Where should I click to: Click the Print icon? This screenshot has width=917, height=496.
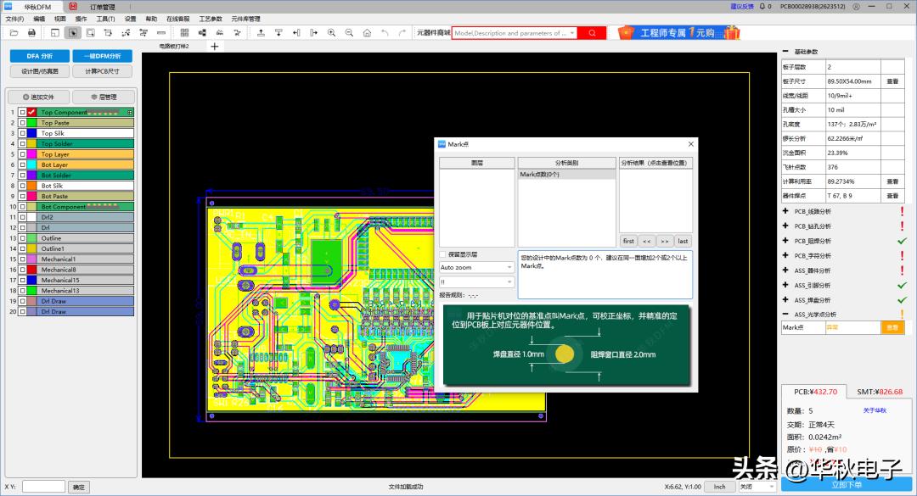pos(32,33)
